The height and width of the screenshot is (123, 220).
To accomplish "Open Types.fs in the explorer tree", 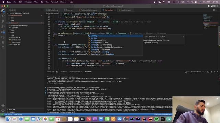I will tap(14, 28).
